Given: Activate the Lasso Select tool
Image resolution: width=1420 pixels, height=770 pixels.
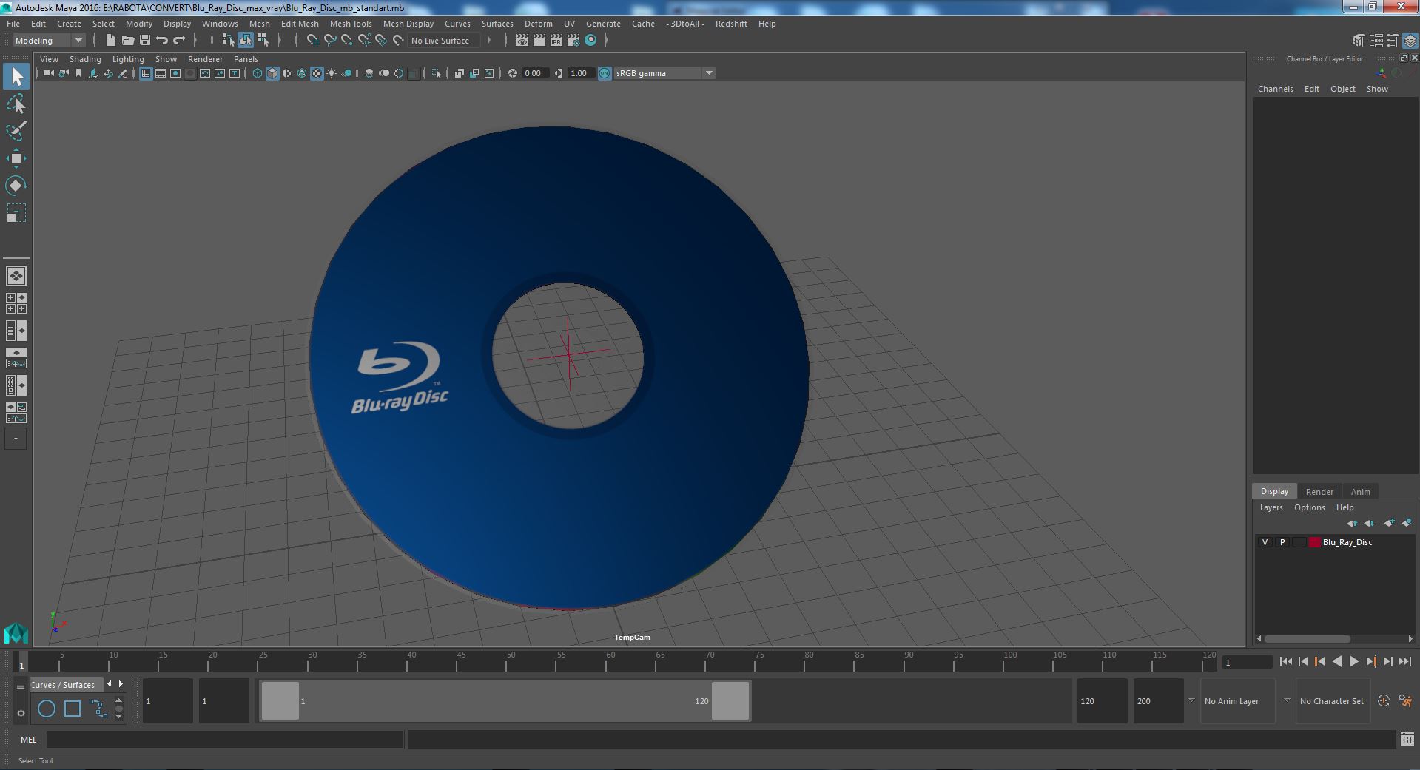Looking at the screenshot, I should [x=16, y=104].
